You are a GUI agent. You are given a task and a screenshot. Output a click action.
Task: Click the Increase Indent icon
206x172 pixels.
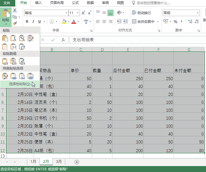(x=126, y=21)
